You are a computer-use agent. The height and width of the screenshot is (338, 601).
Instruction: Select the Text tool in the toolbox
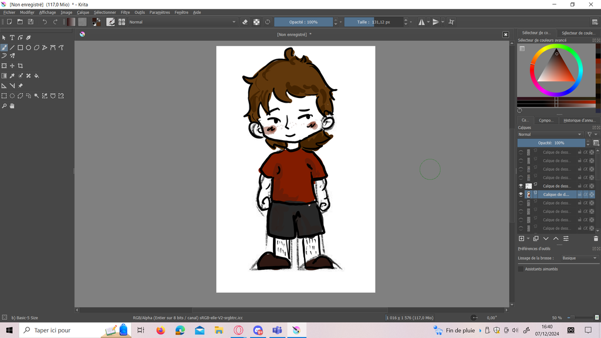[x=12, y=38]
